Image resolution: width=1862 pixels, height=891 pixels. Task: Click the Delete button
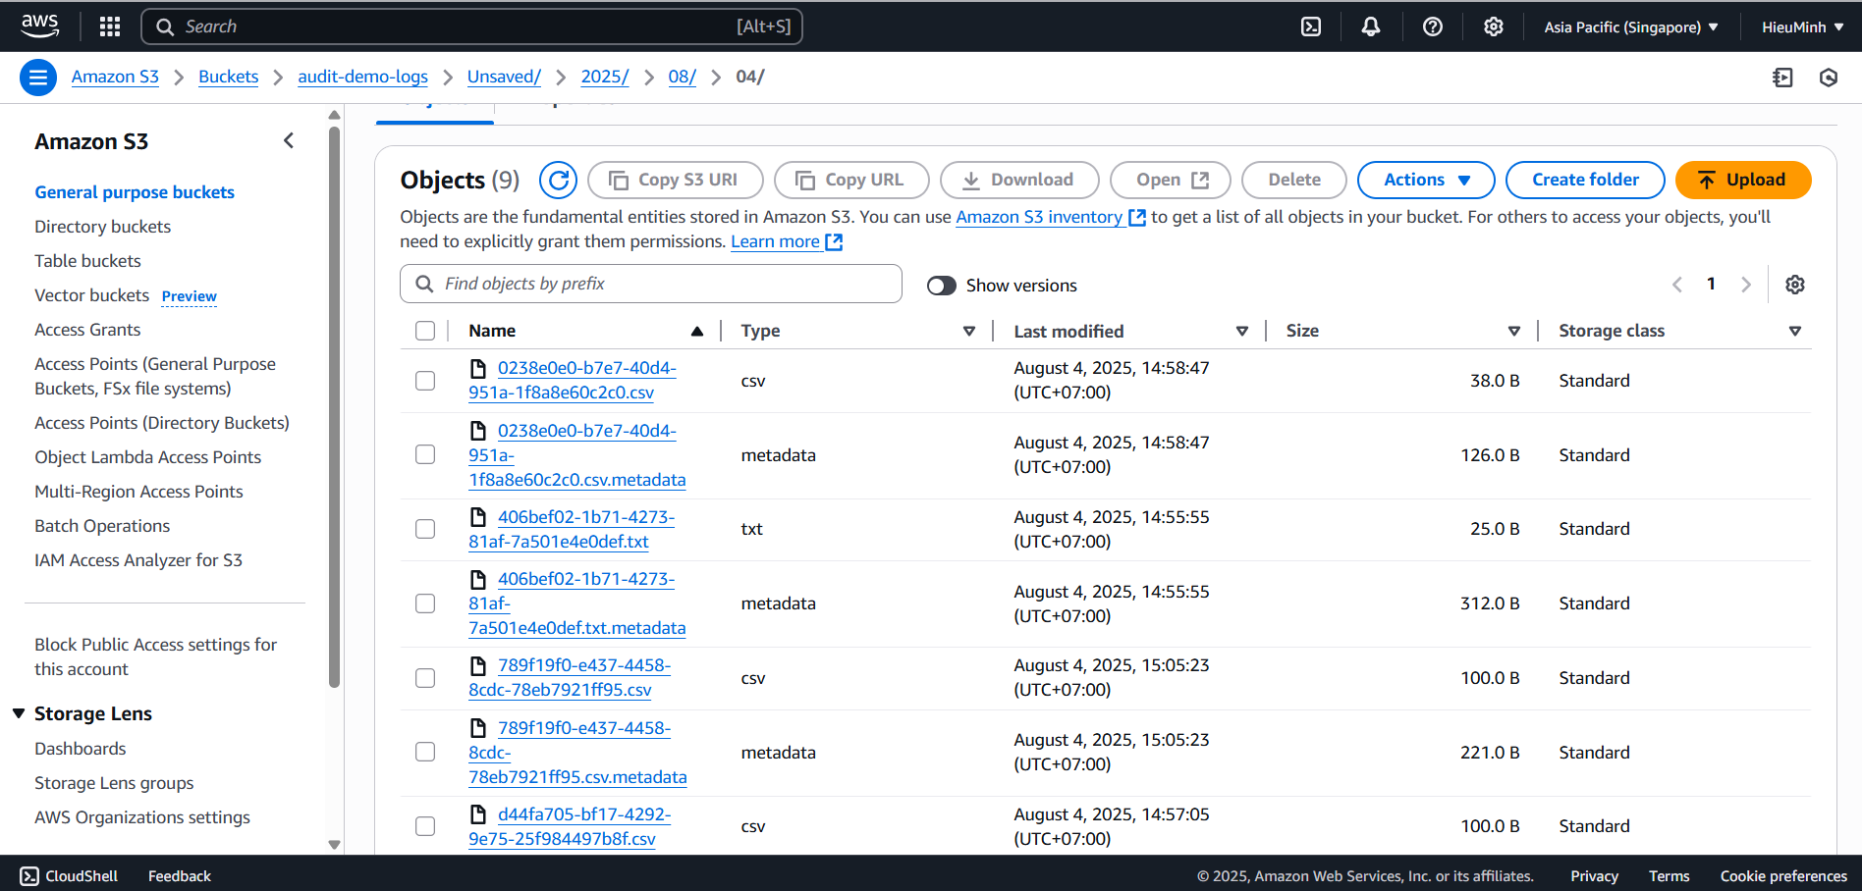pos(1294,180)
